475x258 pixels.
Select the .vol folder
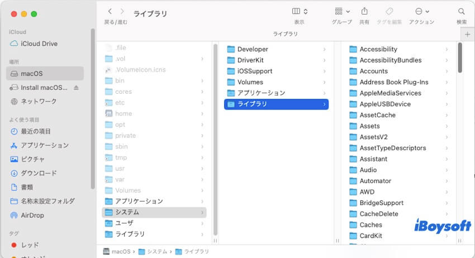point(154,59)
